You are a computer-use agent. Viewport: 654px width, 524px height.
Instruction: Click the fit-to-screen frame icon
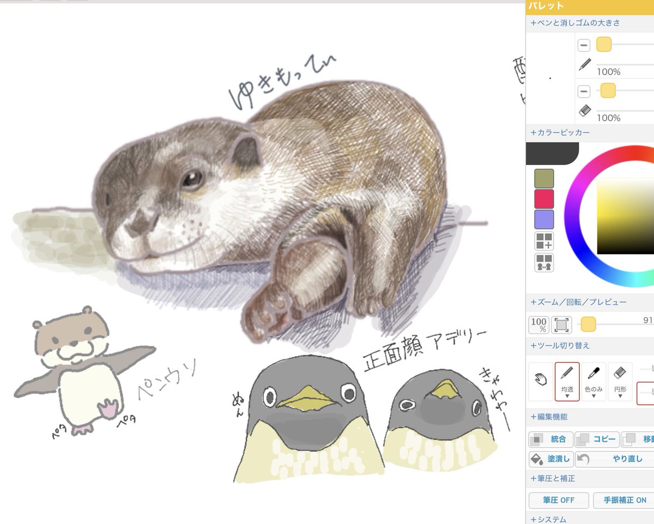(561, 325)
